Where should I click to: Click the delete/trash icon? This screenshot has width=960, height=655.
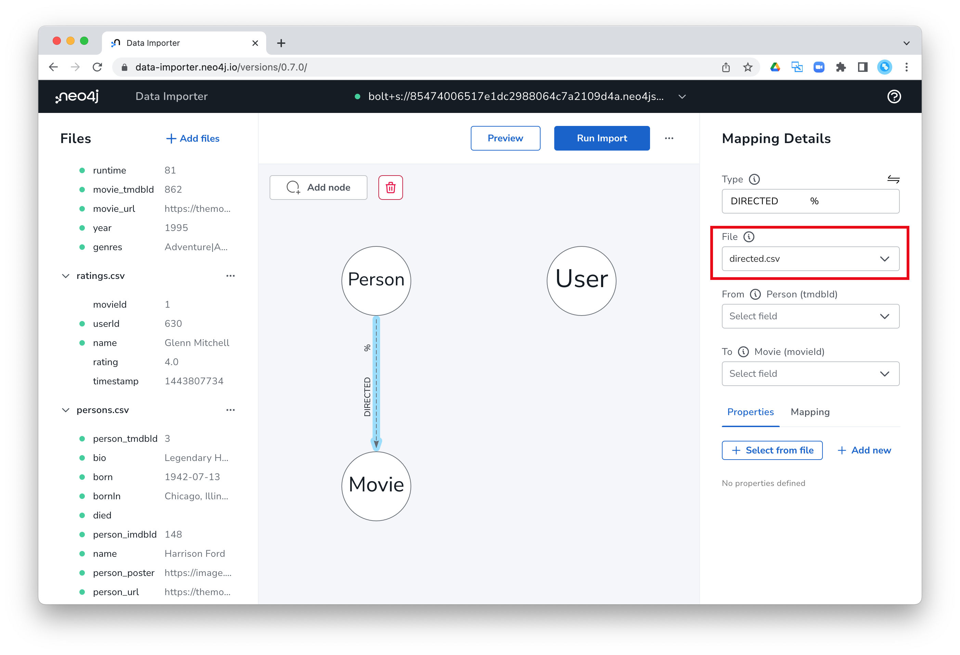click(x=390, y=188)
